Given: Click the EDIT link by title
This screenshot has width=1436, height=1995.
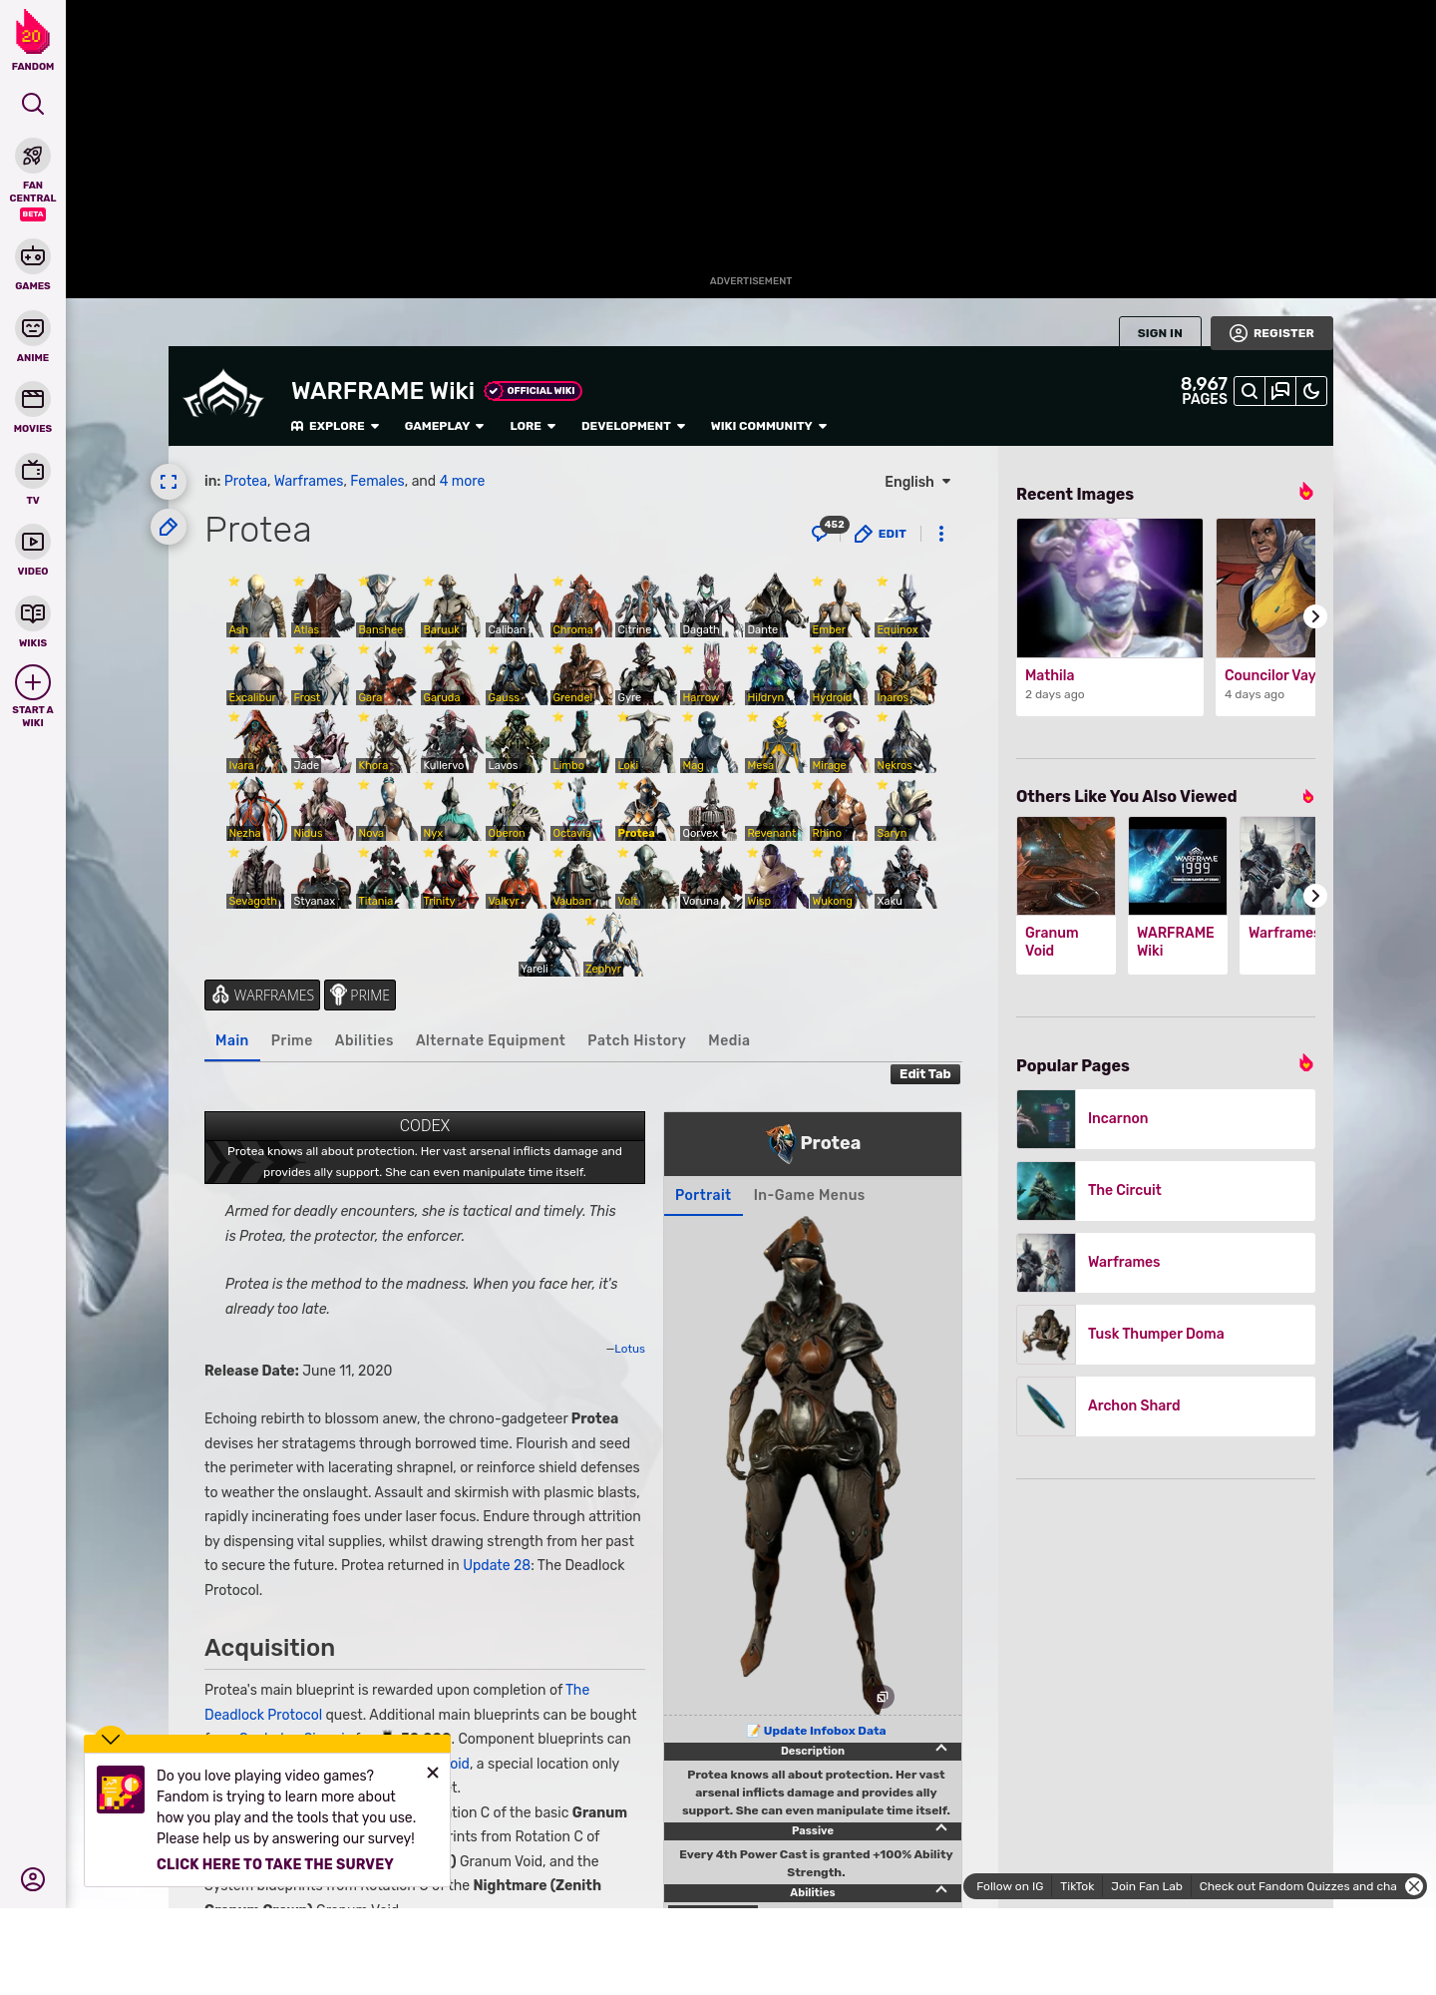Looking at the screenshot, I should tap(881, 534).
